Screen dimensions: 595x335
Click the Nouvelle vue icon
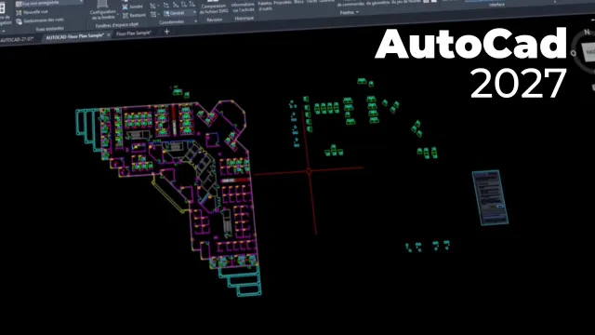pos(19,12)
